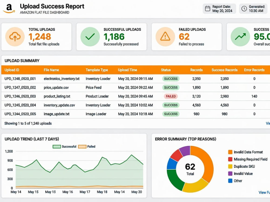
Task: Select upload UPD_1246_0520_003
Action: click(x=20, y=96)
